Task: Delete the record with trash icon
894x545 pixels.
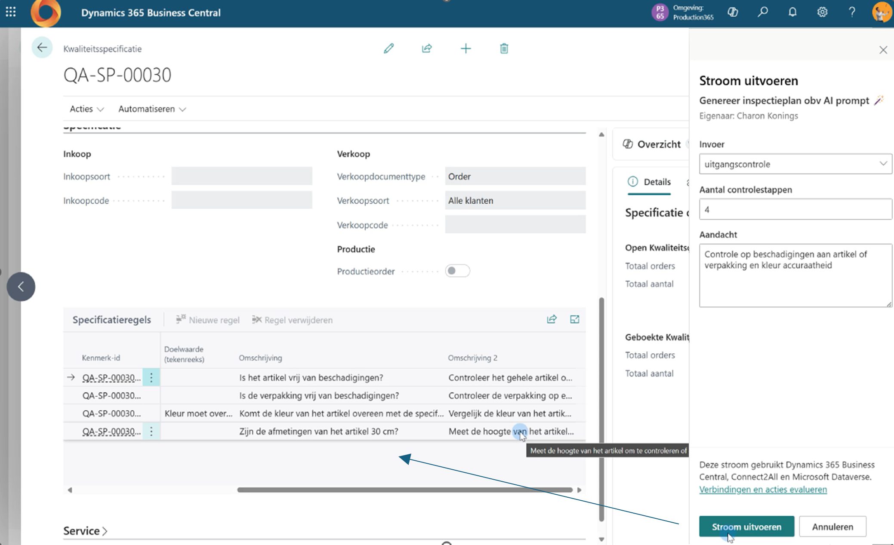Action: (504, 49)
